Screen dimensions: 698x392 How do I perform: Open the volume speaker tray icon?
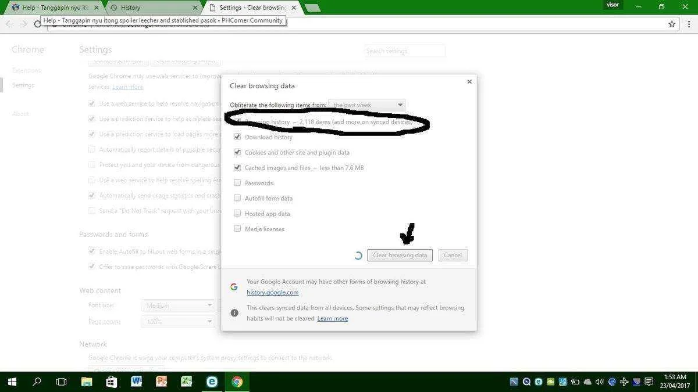click(x=599, y=382)
